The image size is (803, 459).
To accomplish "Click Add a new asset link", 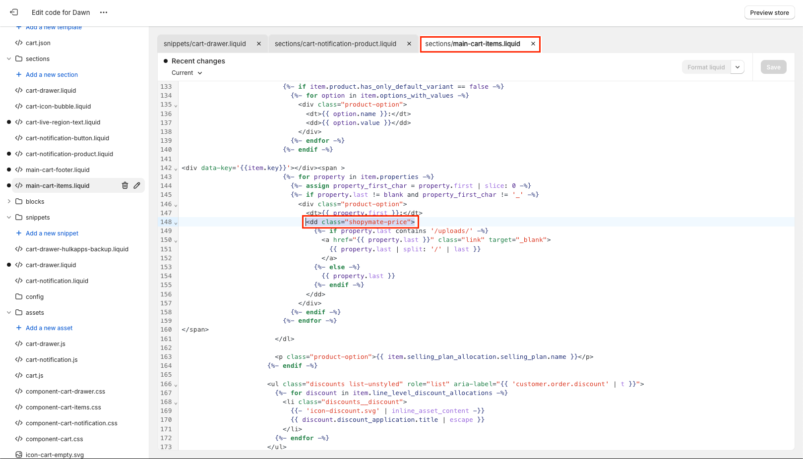I will 49,328.
